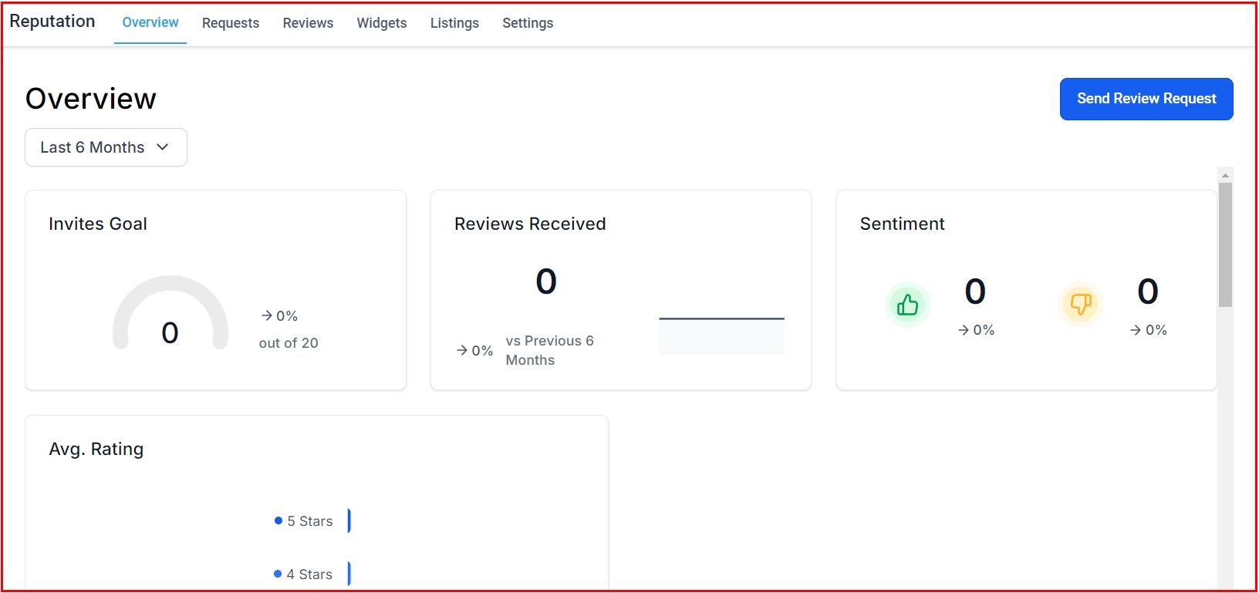Click the scrollbar up arrow
Viewport: 1259px width, 593px height.
tap(1225, 175)
